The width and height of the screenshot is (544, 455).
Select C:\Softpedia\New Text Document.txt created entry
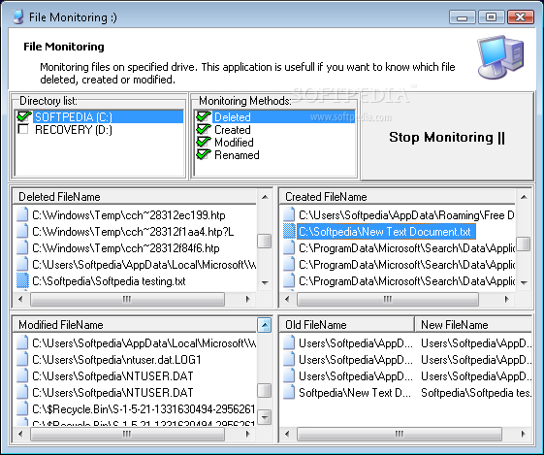(x=385, y=232)
